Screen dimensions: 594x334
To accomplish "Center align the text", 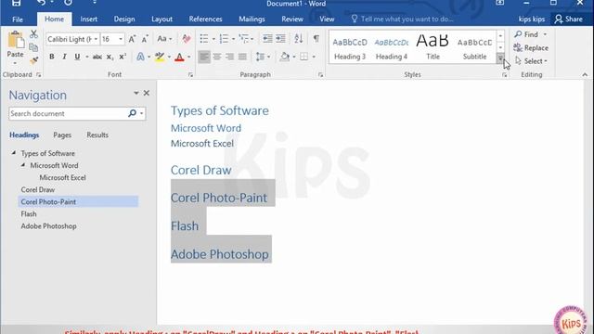I will 217,57.
